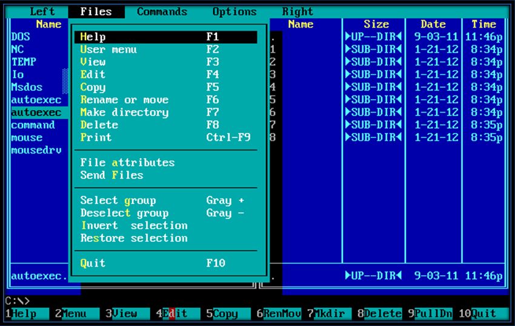Viewport: 515px width, 326px height.
Task: Select highlighted autoexec file
Action: 39,112
